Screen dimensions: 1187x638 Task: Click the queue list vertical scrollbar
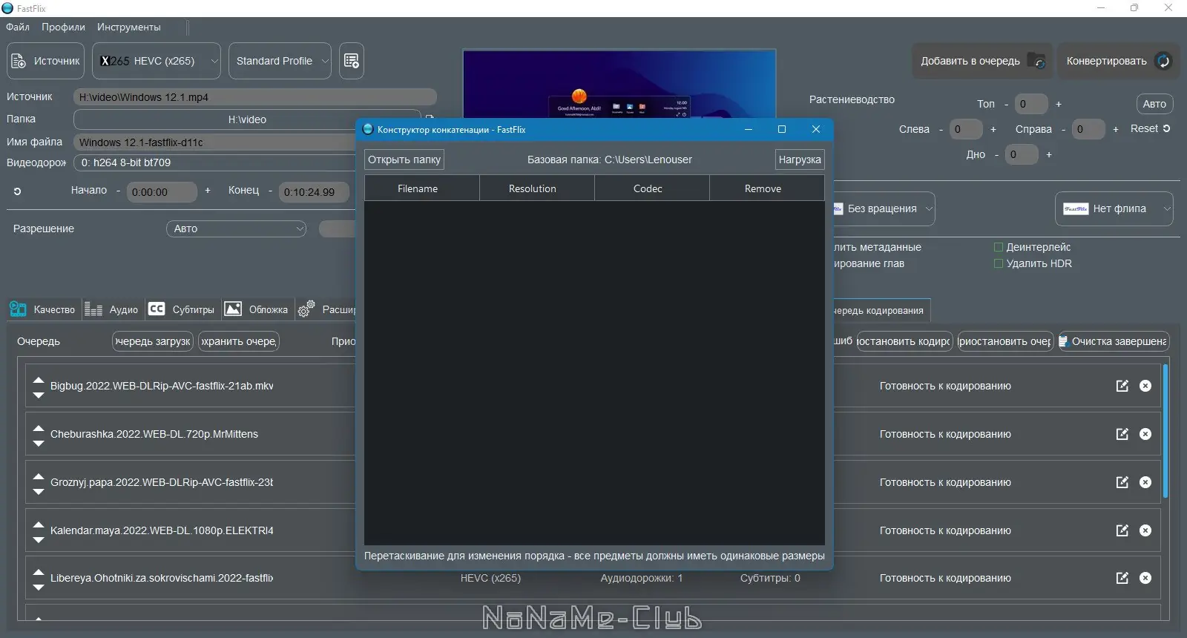click(1165, 430)
